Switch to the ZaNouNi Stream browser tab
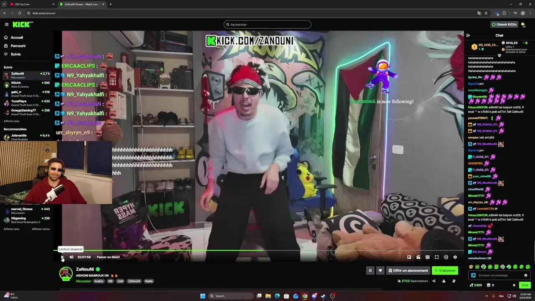This screenshot has height=301, width=535. pyautogui.click(x=82, y=4)
